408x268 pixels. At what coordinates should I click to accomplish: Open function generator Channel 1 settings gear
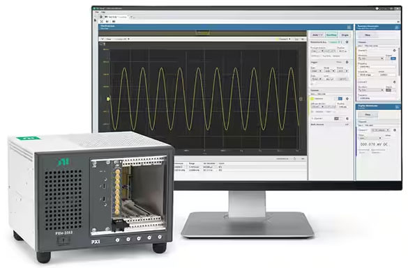click(395, 82)
